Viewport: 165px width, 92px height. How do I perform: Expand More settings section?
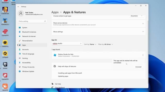(143, 31)
